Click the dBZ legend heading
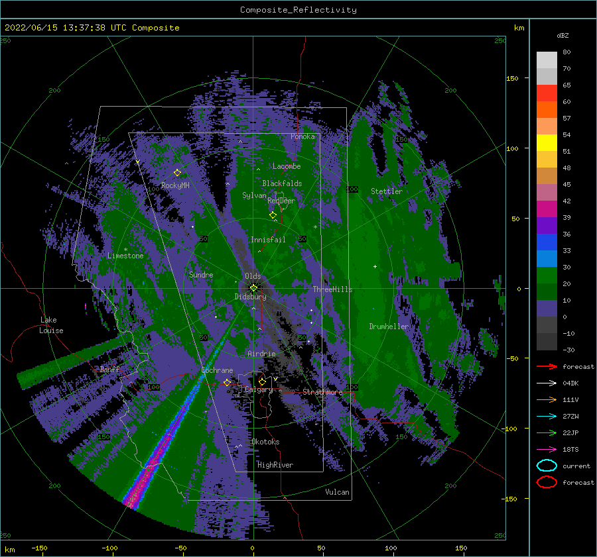 (x=563, y=35)
